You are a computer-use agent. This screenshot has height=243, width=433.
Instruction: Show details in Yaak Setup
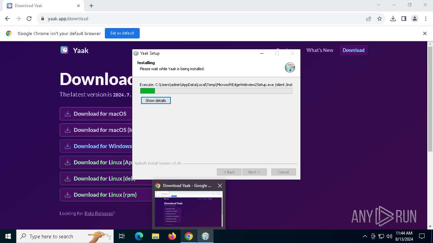pos(156,101)
